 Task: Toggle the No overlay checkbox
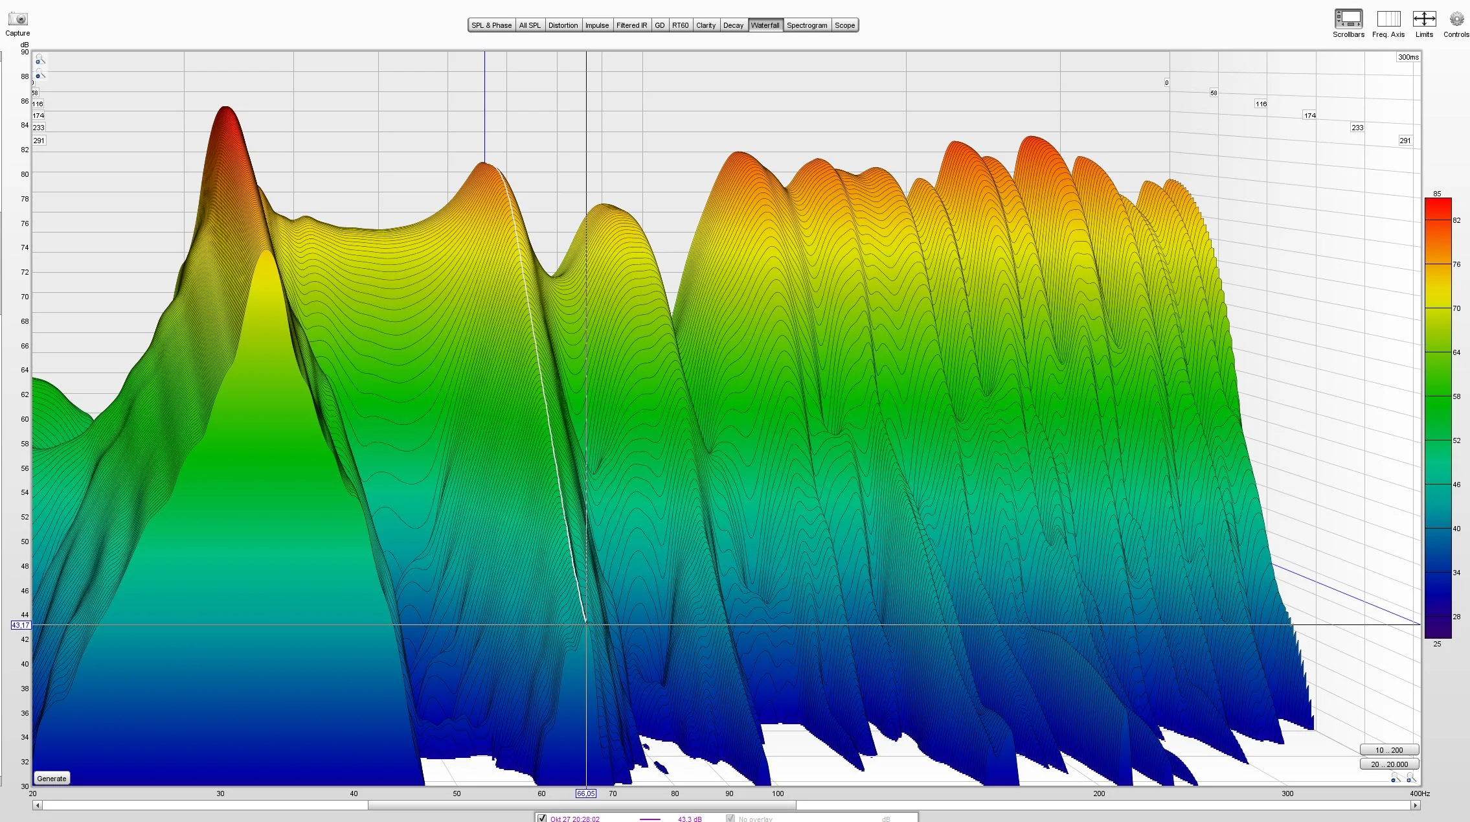click(730, 818)
